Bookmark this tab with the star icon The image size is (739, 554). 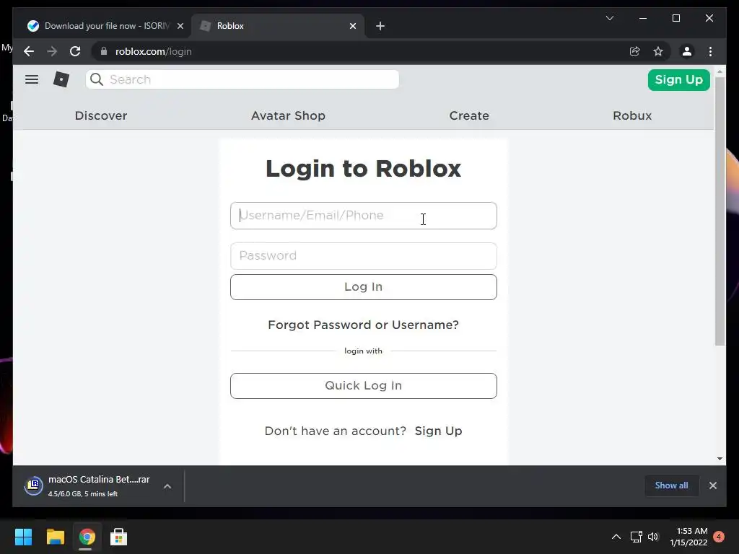658,51
